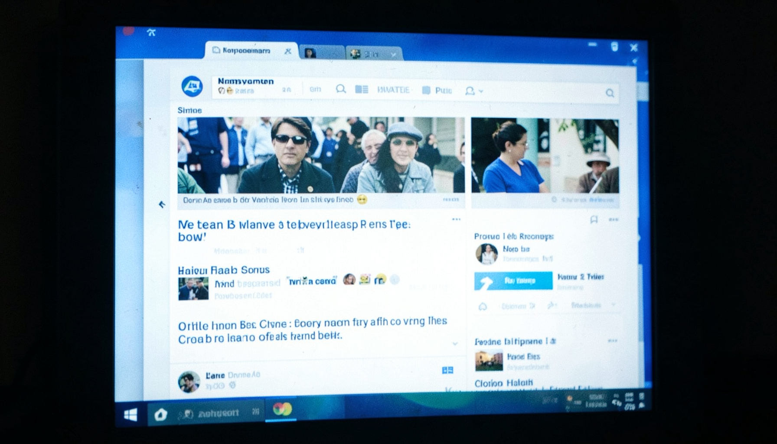This screenshot has width=777, height=444.
Task: Click the red dot in the window's top-left corner
Action: (x=128, y=31)
